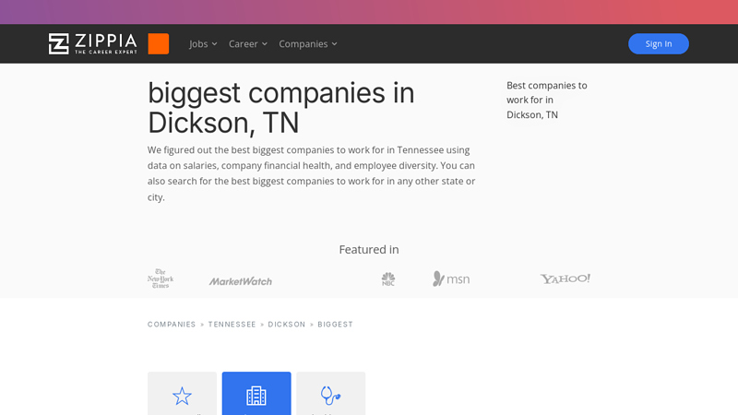Open Best companies to work for in Dickson link
This screenshot has height=415, width=738.
[547, 100]
